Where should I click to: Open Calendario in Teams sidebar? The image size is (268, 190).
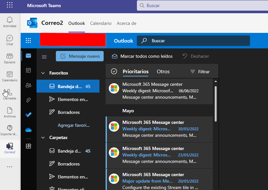(x=10, y=76)
